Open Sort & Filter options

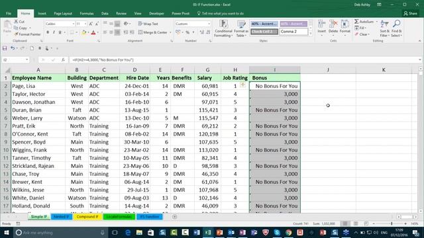point(384,28)
